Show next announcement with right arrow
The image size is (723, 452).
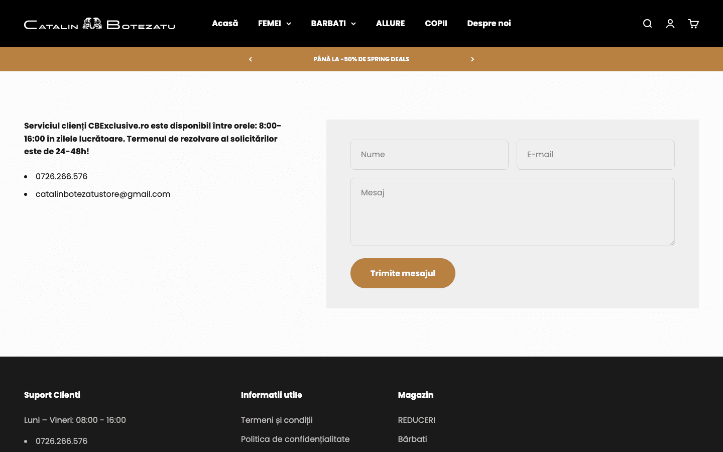click(x=472, y=59)
